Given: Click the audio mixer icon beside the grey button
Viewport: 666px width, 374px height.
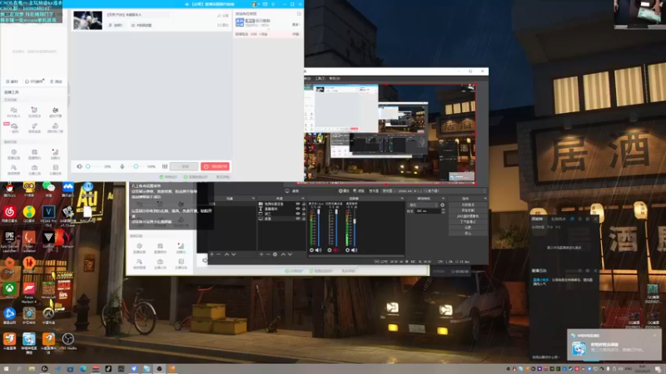Looking at the screenshot, I should (x=165, y=166).
